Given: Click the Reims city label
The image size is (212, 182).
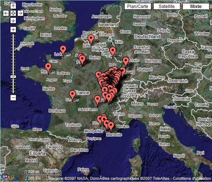Looking at the screenshot, I should pos(95,57).
